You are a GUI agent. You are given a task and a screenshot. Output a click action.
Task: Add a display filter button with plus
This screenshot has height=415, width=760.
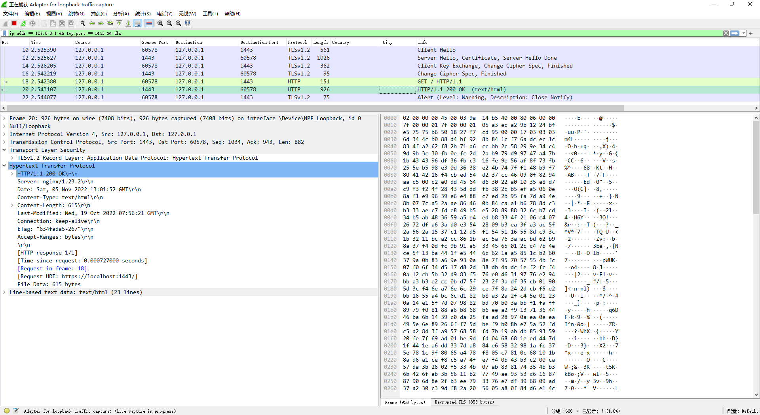[x=751, y=33]
